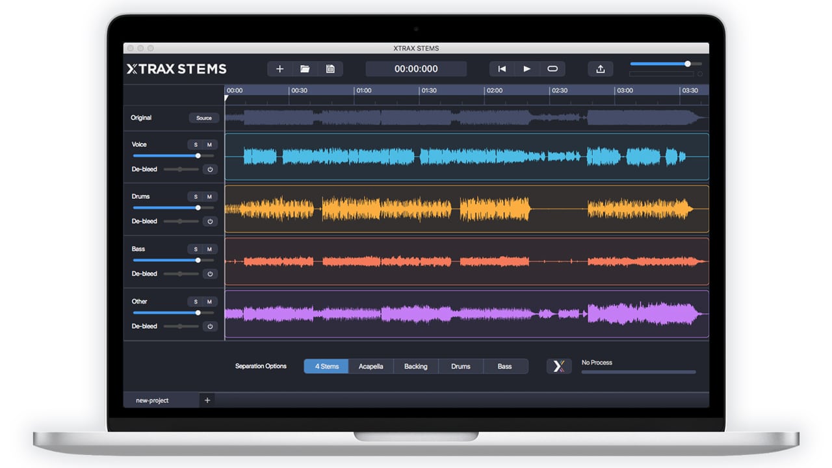Viewport: 832px width, 468px height.
Task: Click the orange Drums waveform
Action: pos(467,209)
